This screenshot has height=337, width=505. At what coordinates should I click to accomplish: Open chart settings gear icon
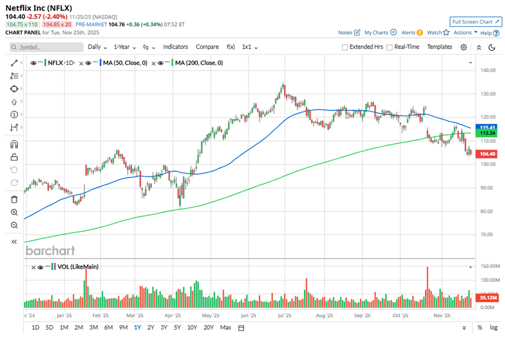click(x=464, y=48)
